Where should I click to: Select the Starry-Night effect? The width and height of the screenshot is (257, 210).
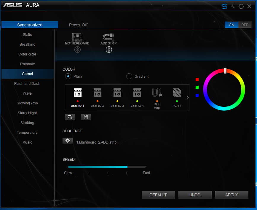click(x=27, y=113)
